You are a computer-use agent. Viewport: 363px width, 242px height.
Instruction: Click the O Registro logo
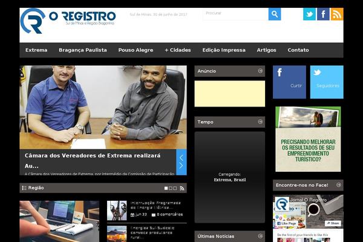click(x=68, y=21)
